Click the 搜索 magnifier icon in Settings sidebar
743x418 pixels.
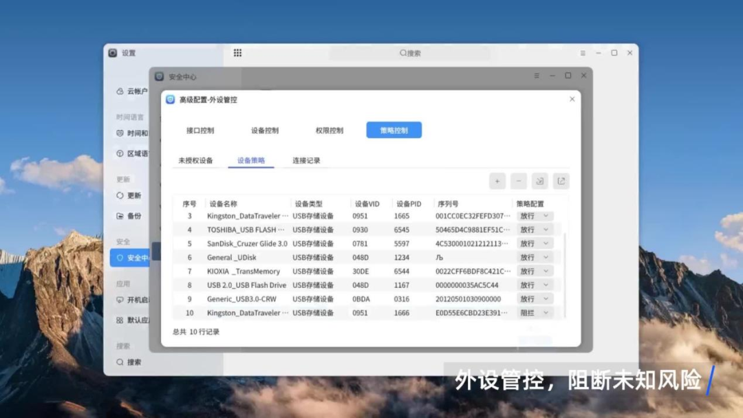pos(120,362)
